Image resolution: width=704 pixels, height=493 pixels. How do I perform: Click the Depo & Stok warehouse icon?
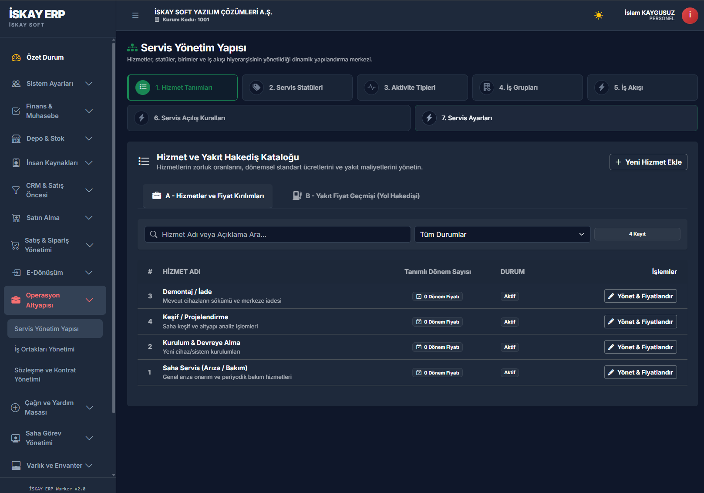pos(16,138)
